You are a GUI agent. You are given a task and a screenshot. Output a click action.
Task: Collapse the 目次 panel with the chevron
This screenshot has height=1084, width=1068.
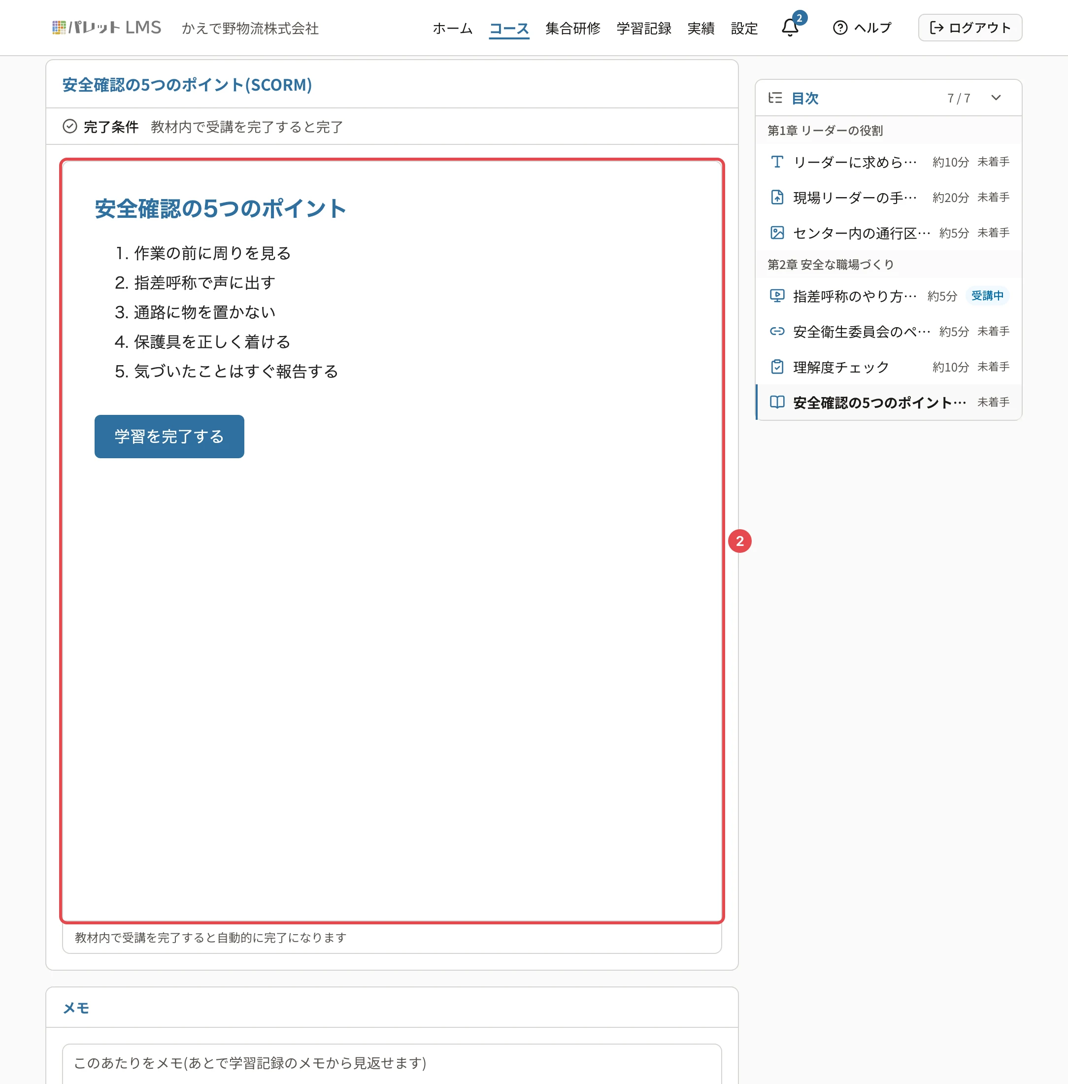point(996,98)
